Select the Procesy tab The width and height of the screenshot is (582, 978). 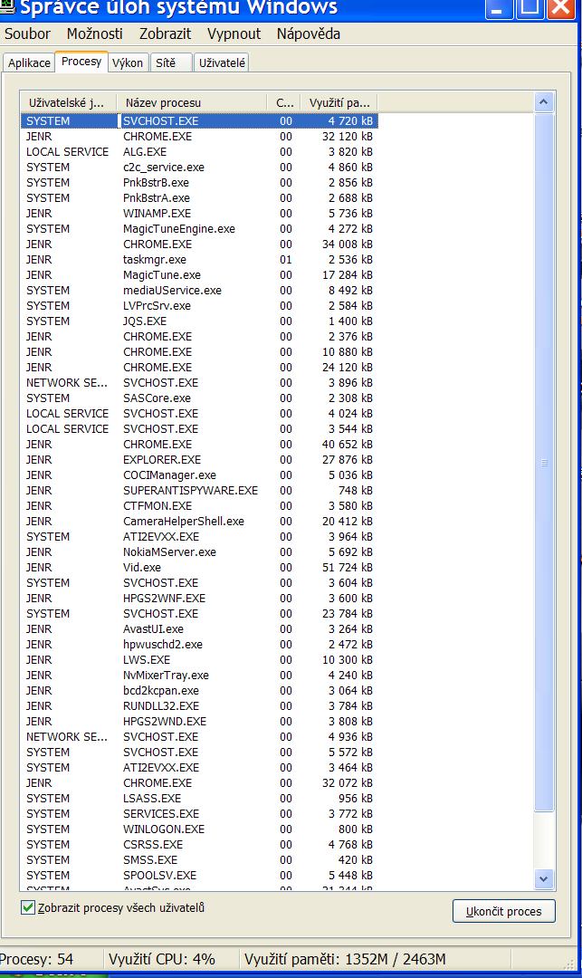(x=81, y=62)
